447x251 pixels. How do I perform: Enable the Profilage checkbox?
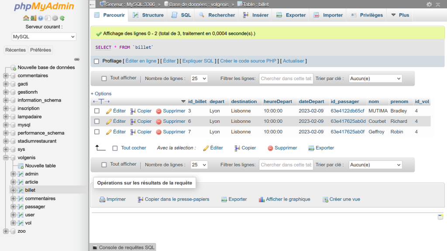tap(96, 61)
